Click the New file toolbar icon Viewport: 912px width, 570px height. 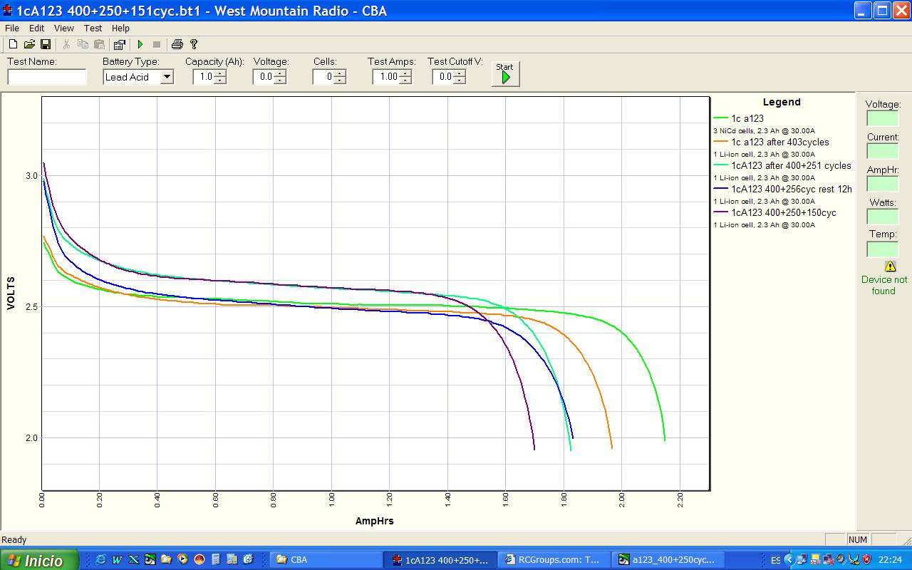(13, 44)
